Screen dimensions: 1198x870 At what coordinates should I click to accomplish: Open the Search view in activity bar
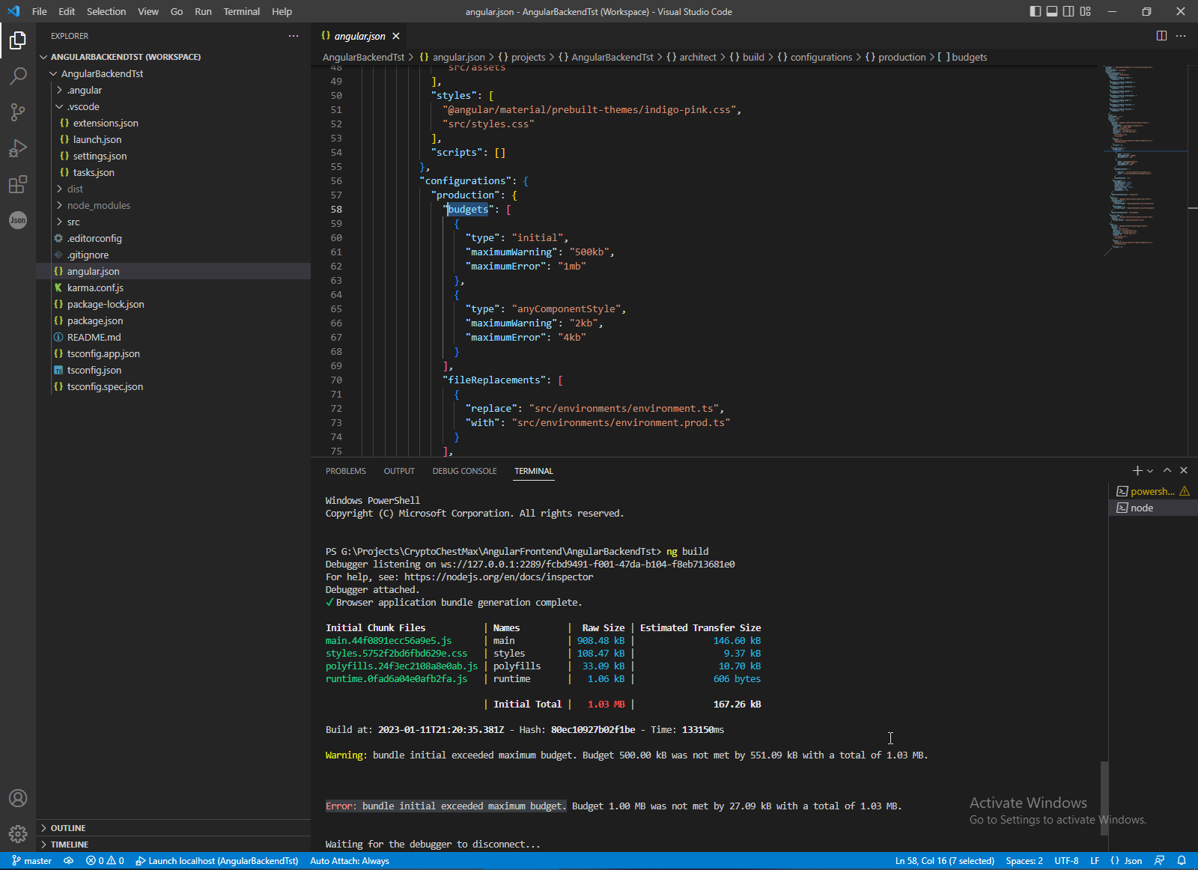click(18, 76)
